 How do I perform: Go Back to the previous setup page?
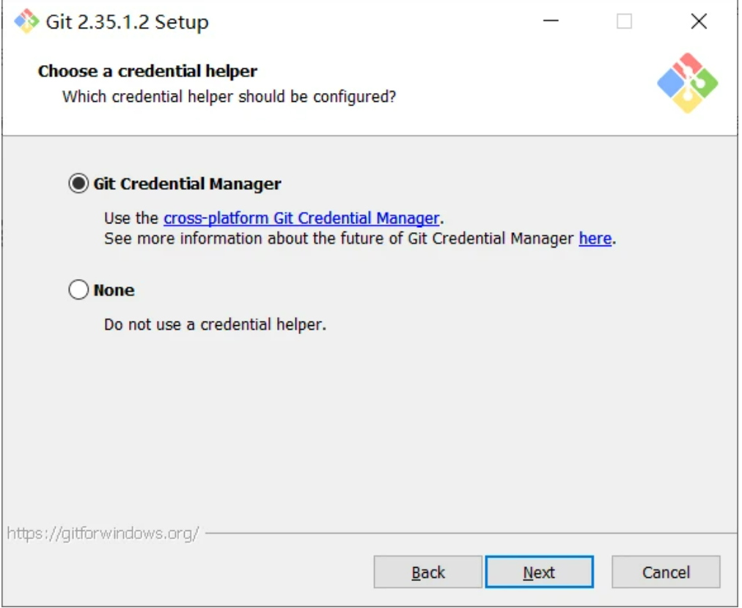(428, 572)
